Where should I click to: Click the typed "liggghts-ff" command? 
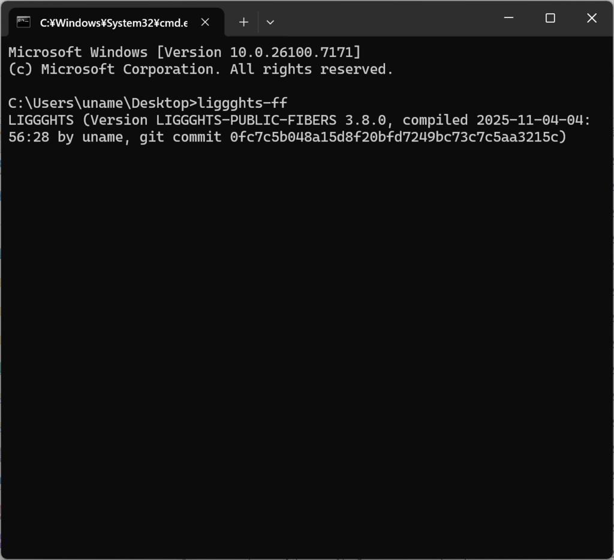tap(242, 103)
